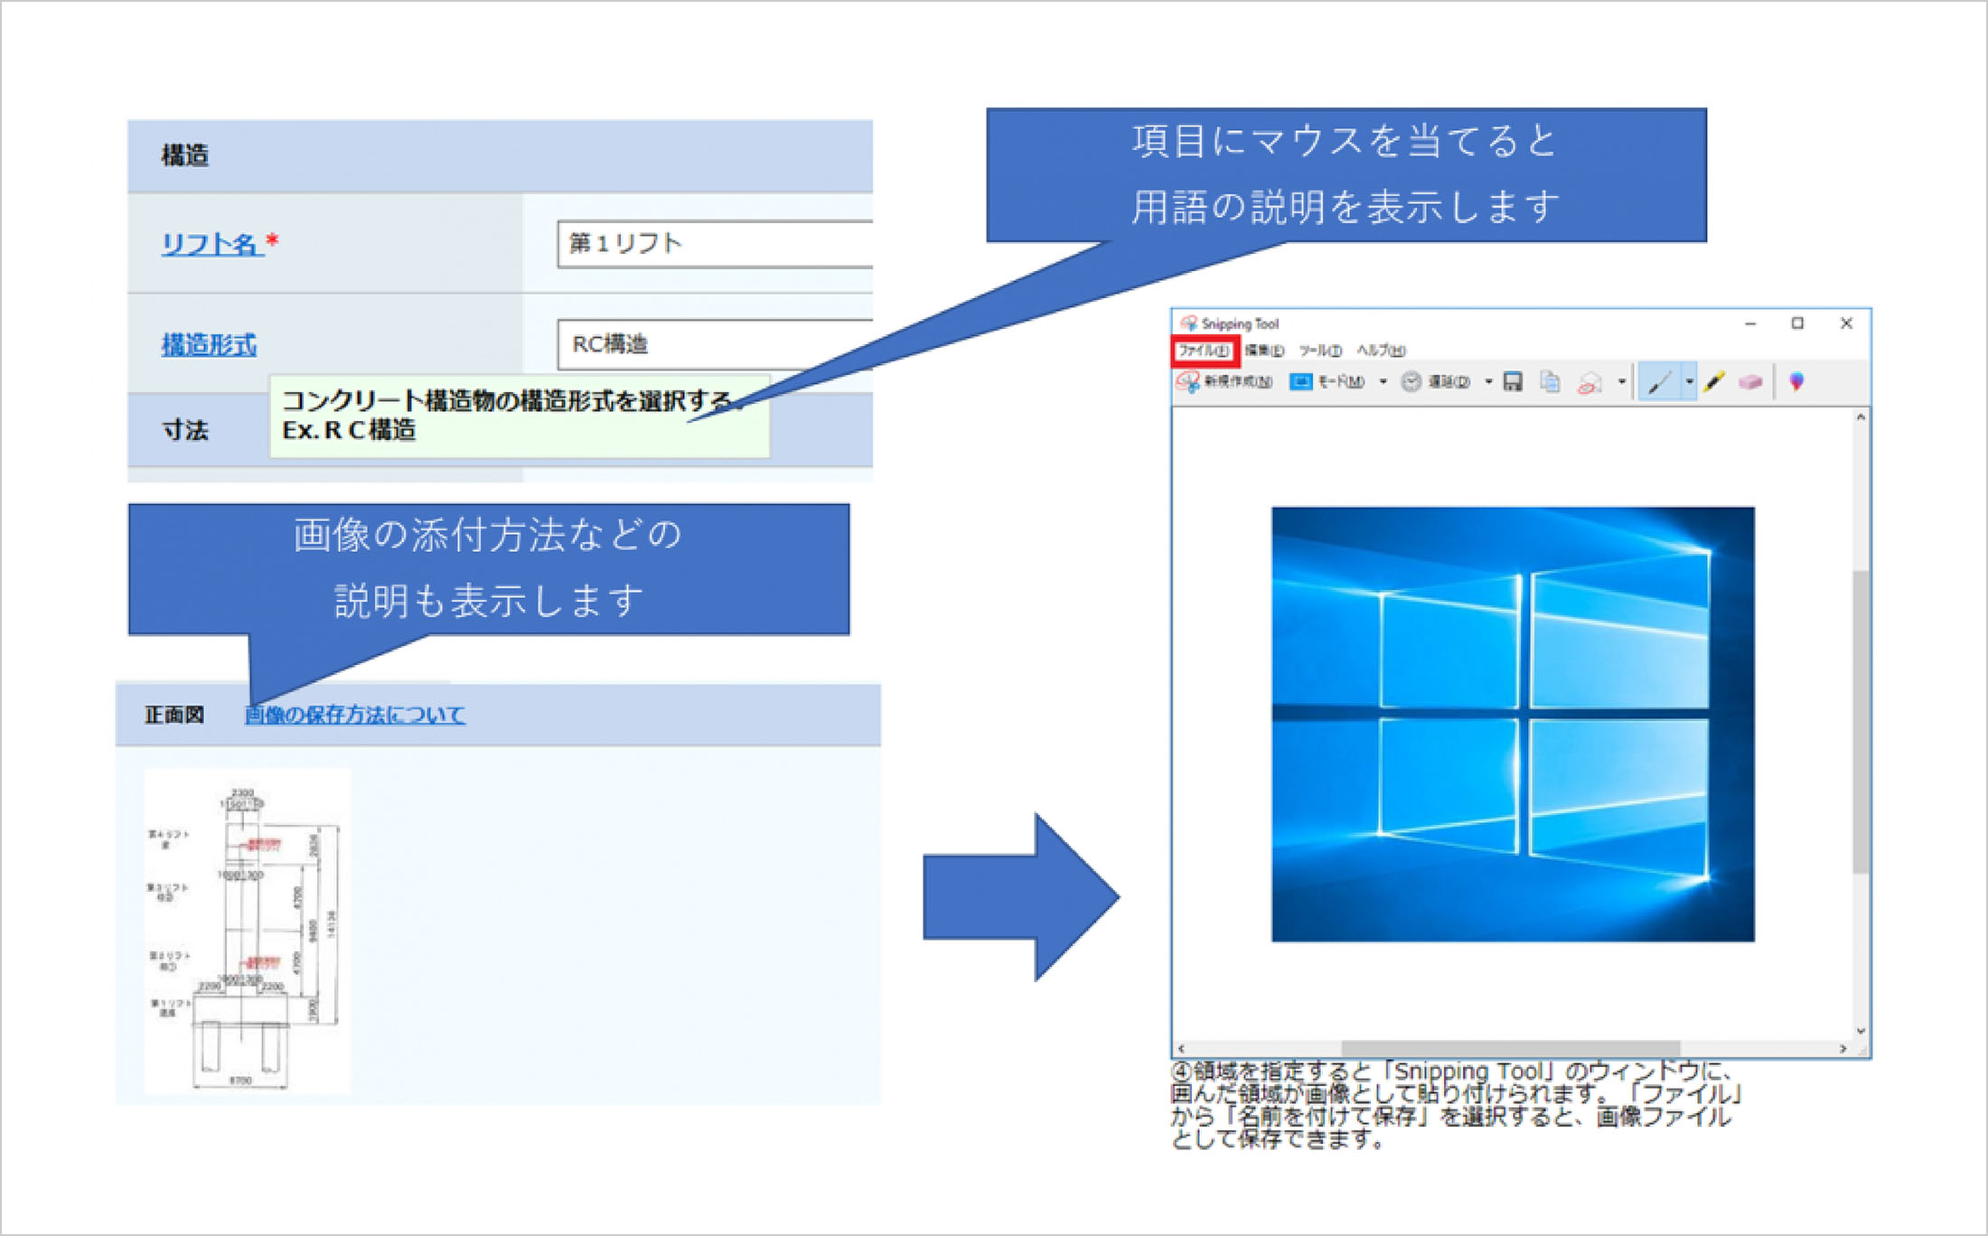This screenshot has width=1988, height=1236.
Task: Click the vertical scrollbar up arrow
Action: tap(1861, 417)
